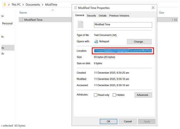Click the Accessed date value
180x129 pixels.
112,85
